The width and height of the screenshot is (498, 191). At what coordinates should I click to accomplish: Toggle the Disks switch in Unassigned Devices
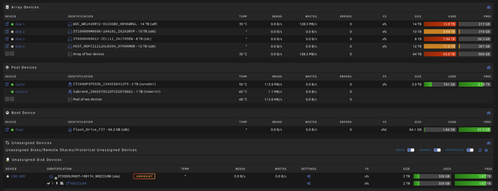pos(411,150)
